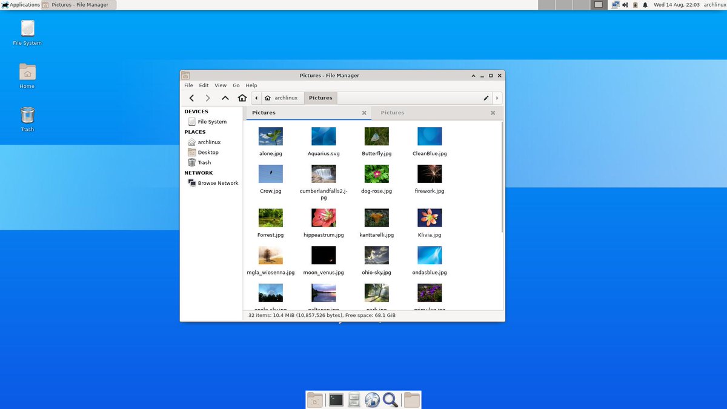Close the first Pictures tab
The image size is (727, 409).
coord(364,113)
